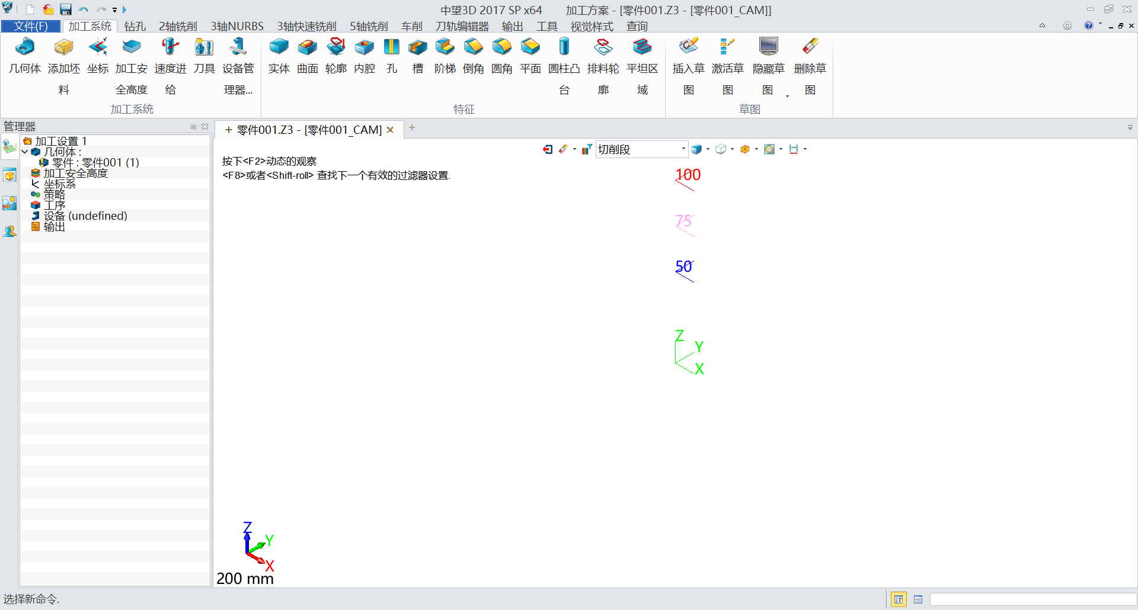The width and height of the screenshot is (1138, 610).
Task: Open the eraser tool dropdown arrow
Action: coord(574,149)
